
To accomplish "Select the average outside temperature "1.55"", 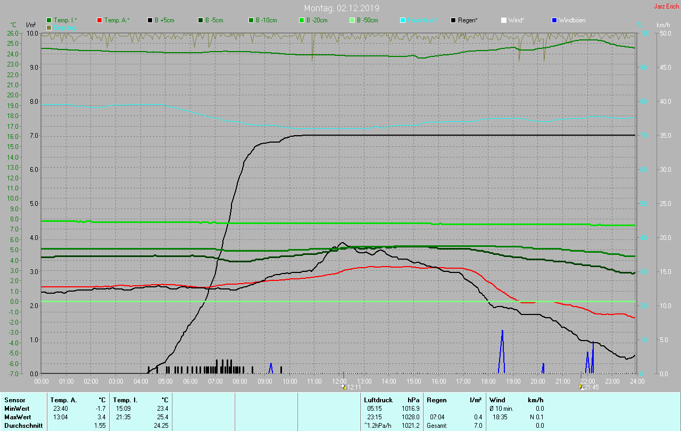I will coord(99,426).
